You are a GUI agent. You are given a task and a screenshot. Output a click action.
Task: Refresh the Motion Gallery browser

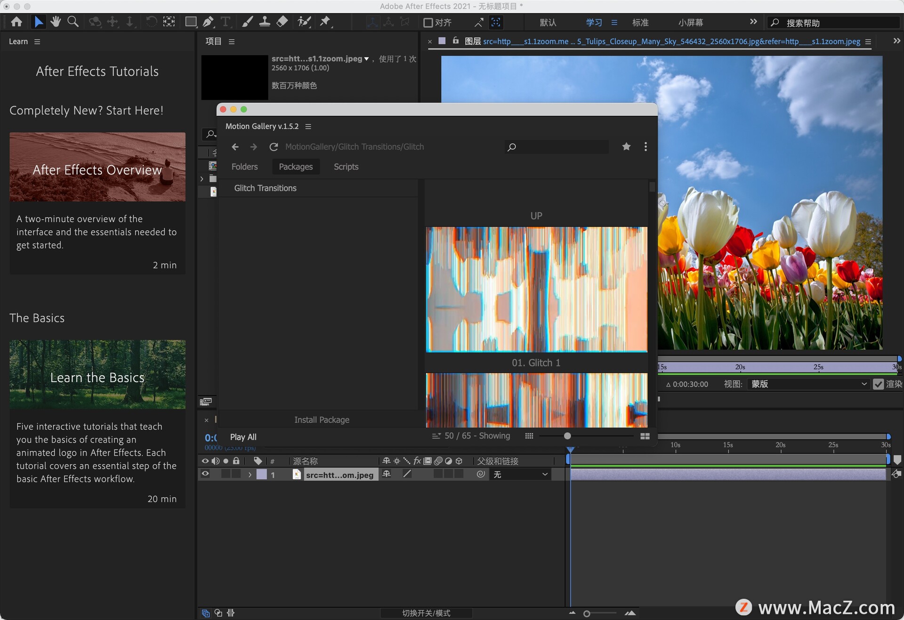[274, 147]
